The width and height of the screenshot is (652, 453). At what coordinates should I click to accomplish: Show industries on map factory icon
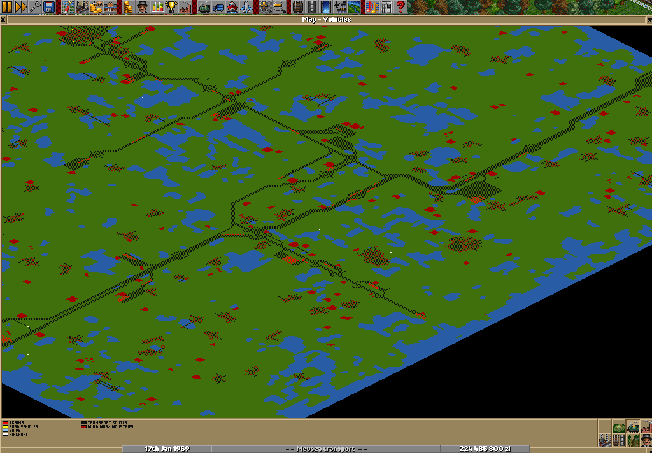click(647, 427)
